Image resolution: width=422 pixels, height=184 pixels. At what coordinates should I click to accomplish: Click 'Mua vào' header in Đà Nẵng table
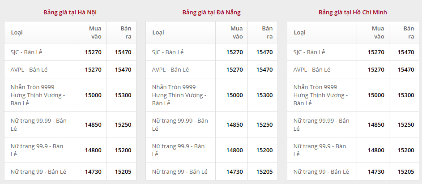click(236, 32)
